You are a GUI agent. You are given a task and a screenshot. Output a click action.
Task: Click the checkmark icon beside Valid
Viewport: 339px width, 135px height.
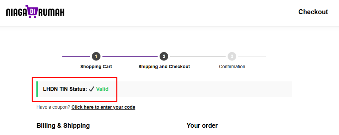coord(91,89)
